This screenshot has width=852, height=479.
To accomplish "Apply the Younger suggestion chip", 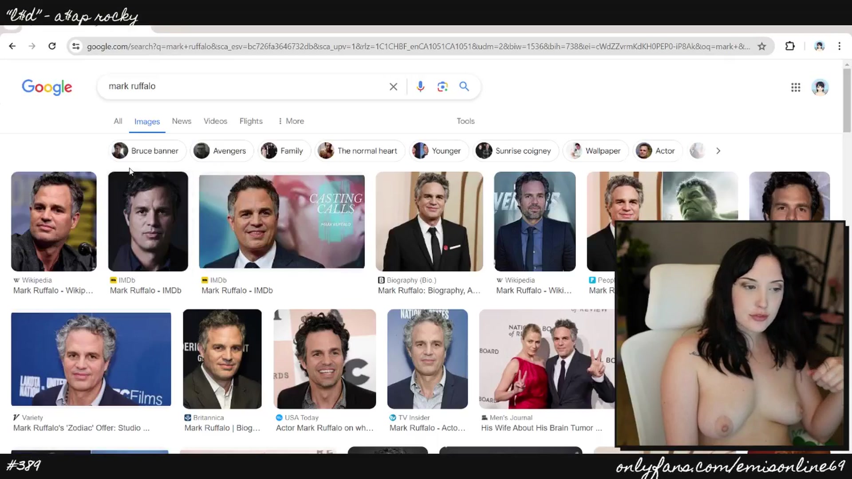I will pyautogui.click(x=438, y=151).
